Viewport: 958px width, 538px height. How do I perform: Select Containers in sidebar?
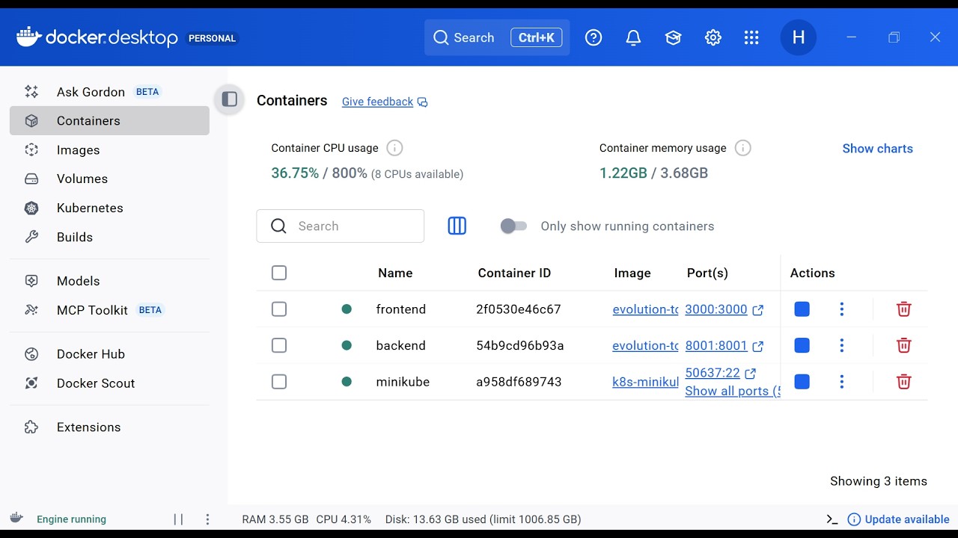109,121
